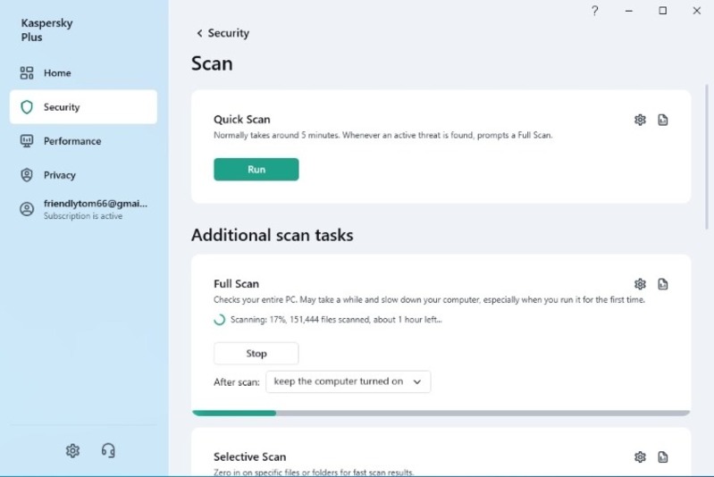This screenshot has height=477, width=714.
Task: Click the back chevron beside Security
Action: 199,33
